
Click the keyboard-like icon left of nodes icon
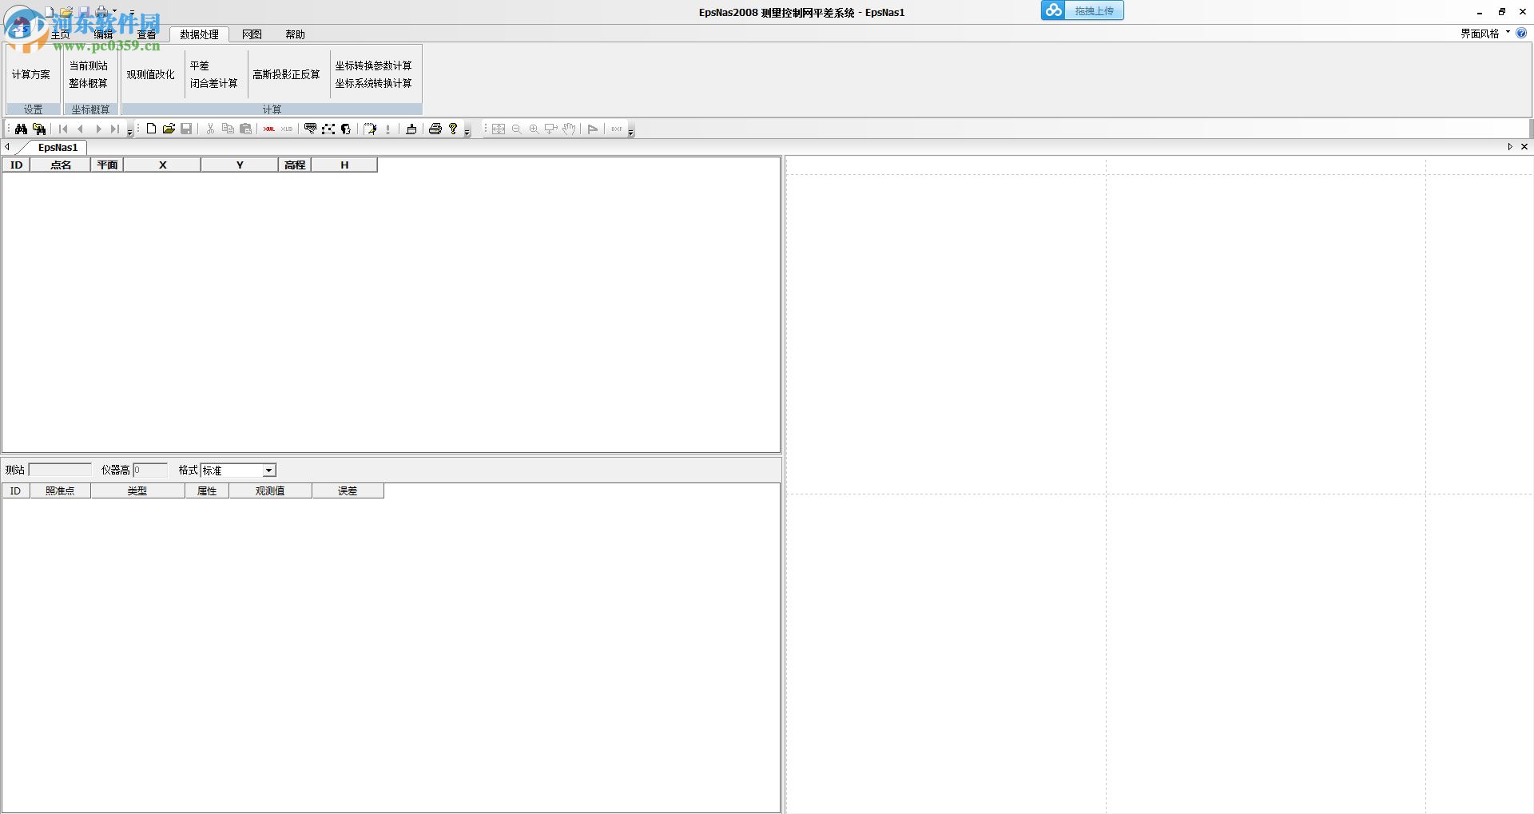pyautogui.click(x=311, y=129)
